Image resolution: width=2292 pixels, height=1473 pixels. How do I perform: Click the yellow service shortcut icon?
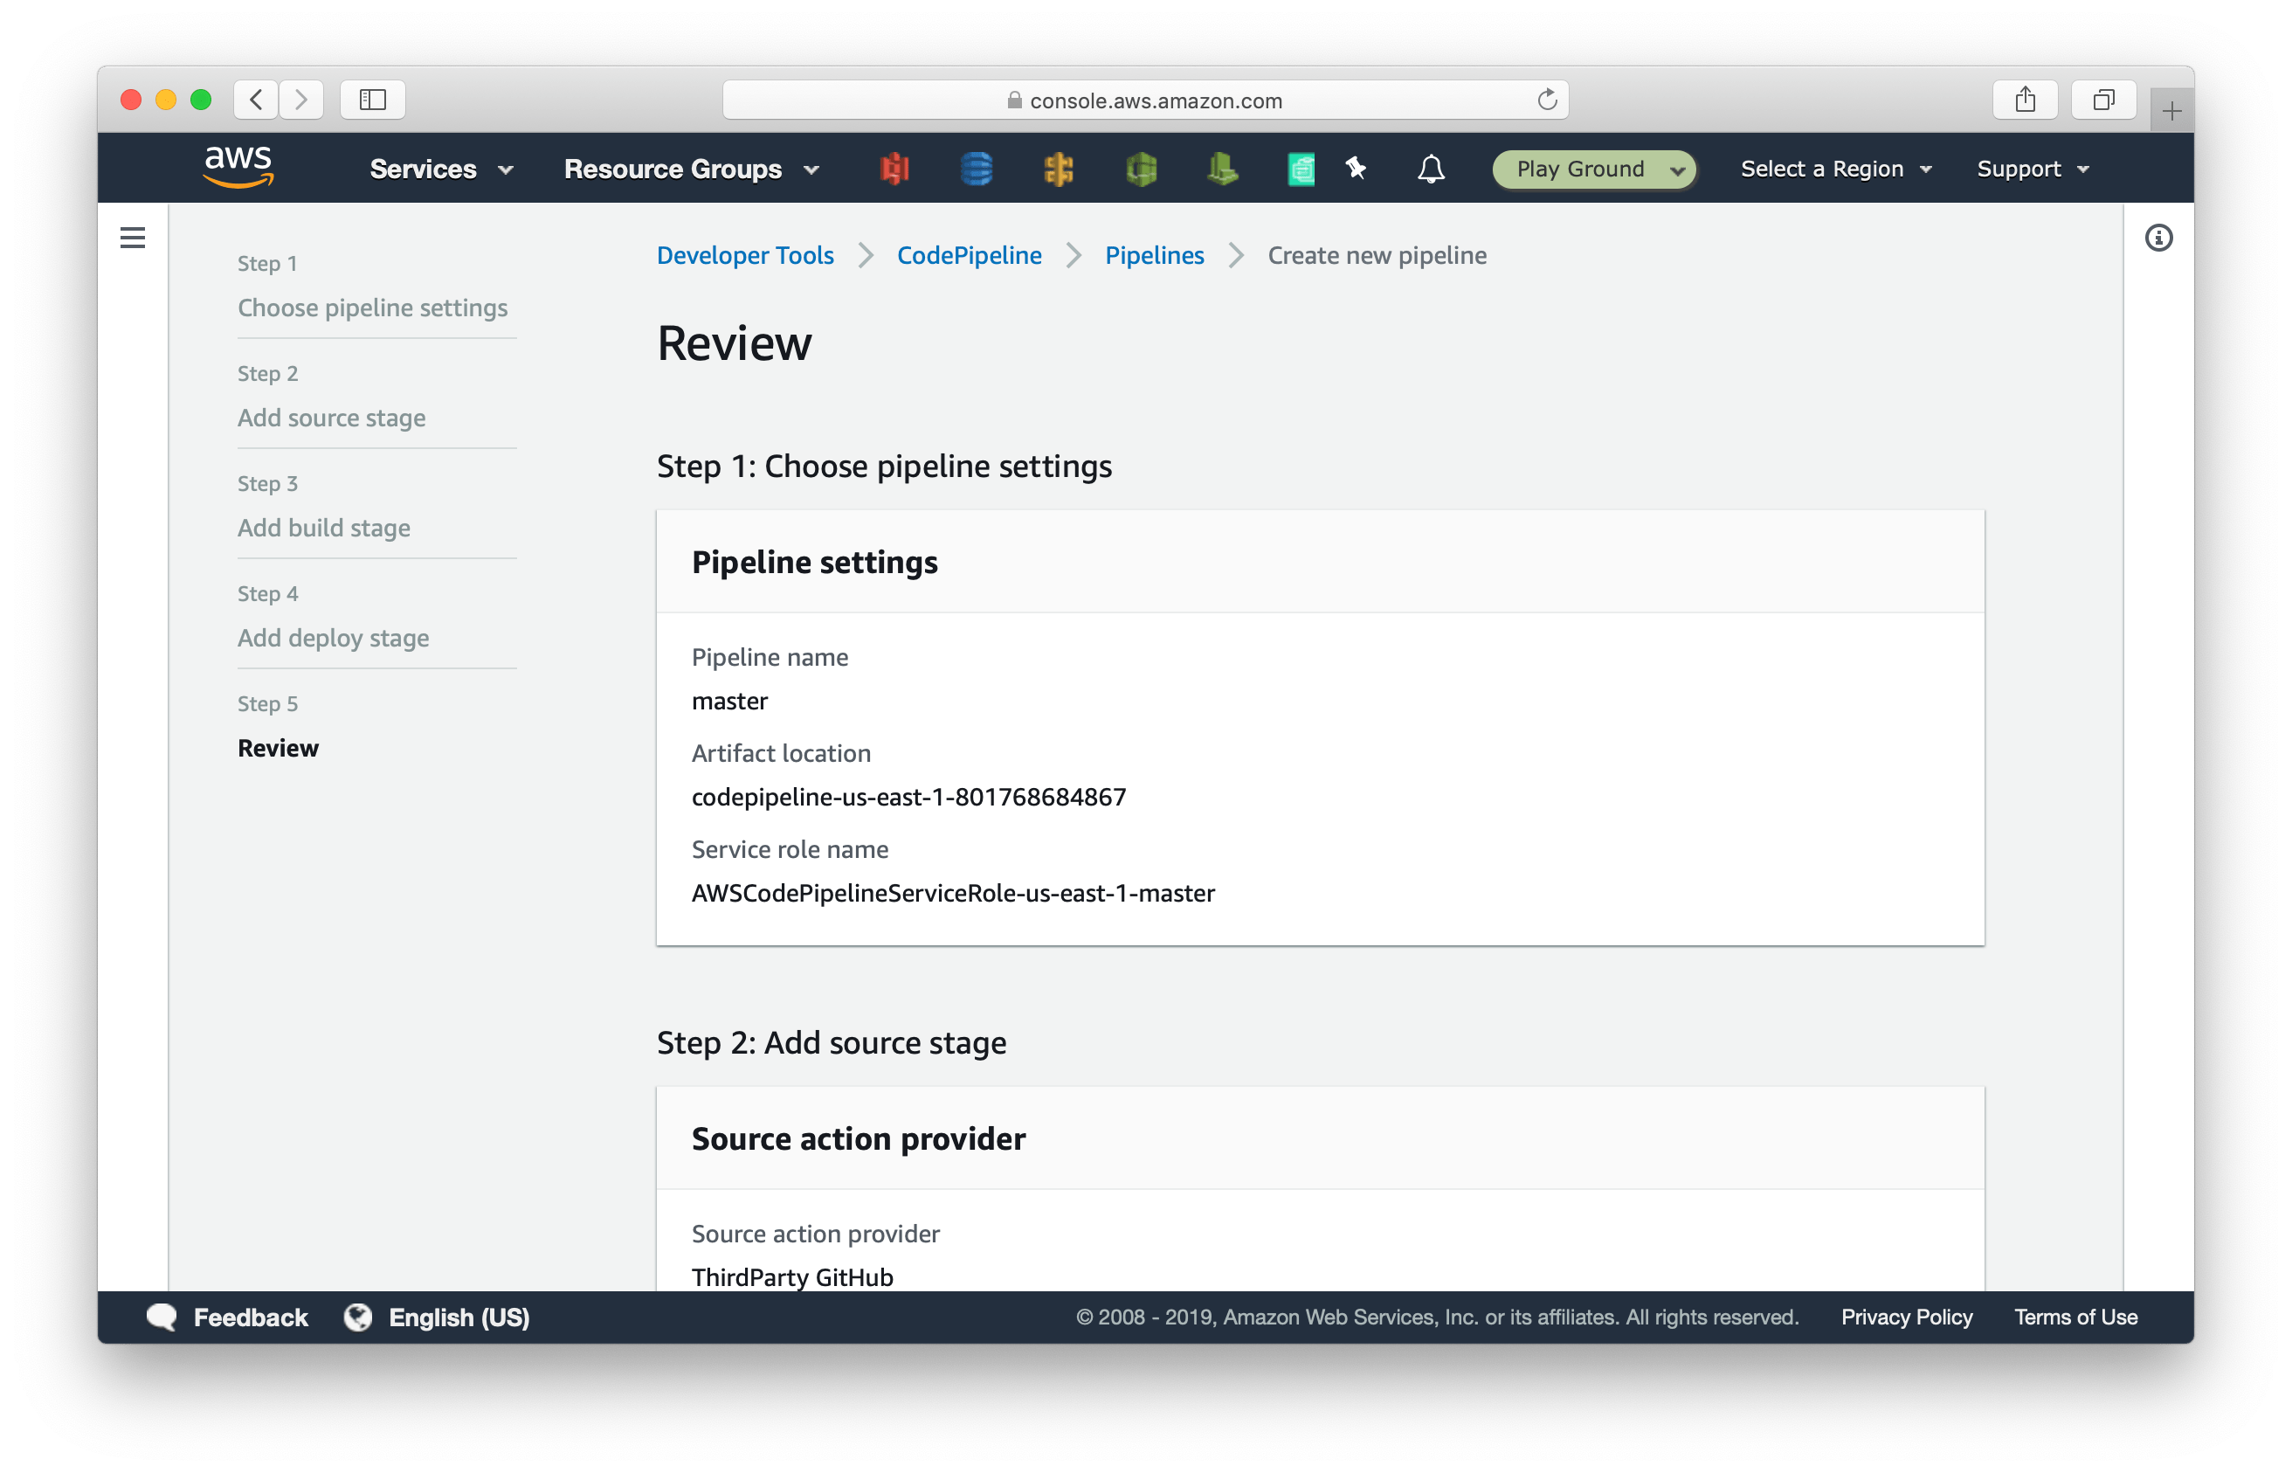pos(1060,169)
